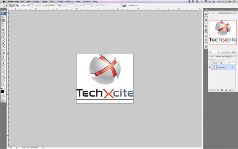238x149 pixels.
Task: Open the Fill slider arrow in Layers
Action: (x=236, y=63)
